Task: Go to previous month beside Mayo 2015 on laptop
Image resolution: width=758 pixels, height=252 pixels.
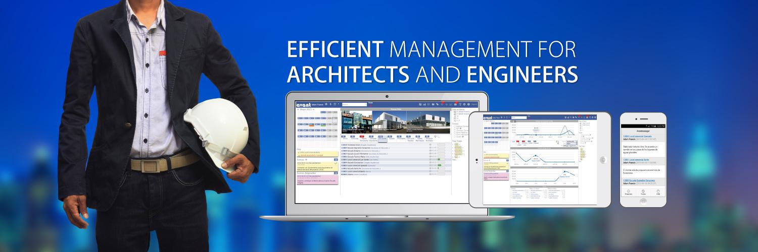Action: point(298,109)
